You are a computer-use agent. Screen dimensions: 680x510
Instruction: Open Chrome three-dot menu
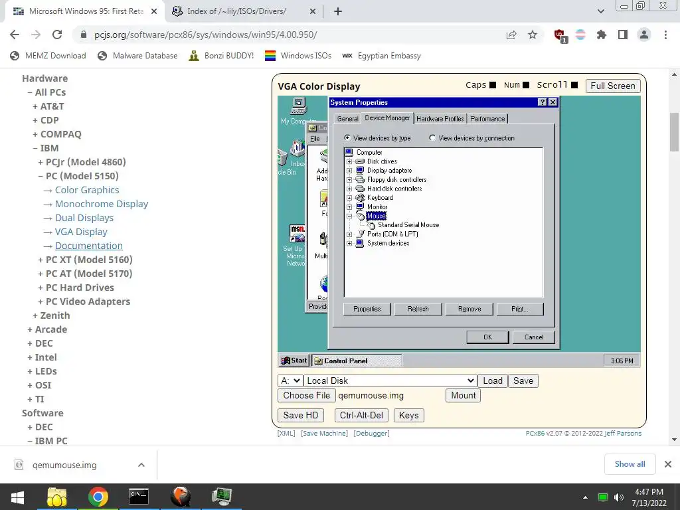pos(665,35)
